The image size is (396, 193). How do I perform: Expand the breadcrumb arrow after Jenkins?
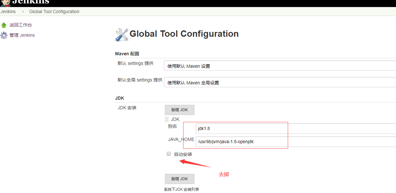pyautogui.click(x=23, y=12)
